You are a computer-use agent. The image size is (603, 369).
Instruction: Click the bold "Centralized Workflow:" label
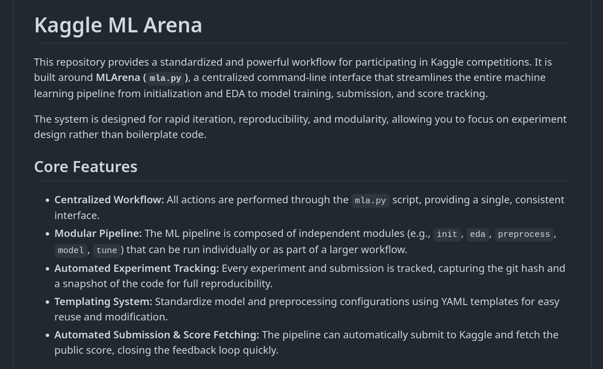coord(109,200)
